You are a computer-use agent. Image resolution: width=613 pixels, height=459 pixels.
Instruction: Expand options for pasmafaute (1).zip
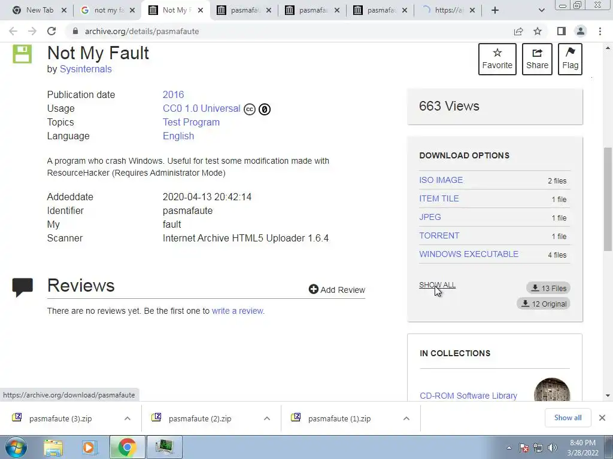(x=406, y=418)
